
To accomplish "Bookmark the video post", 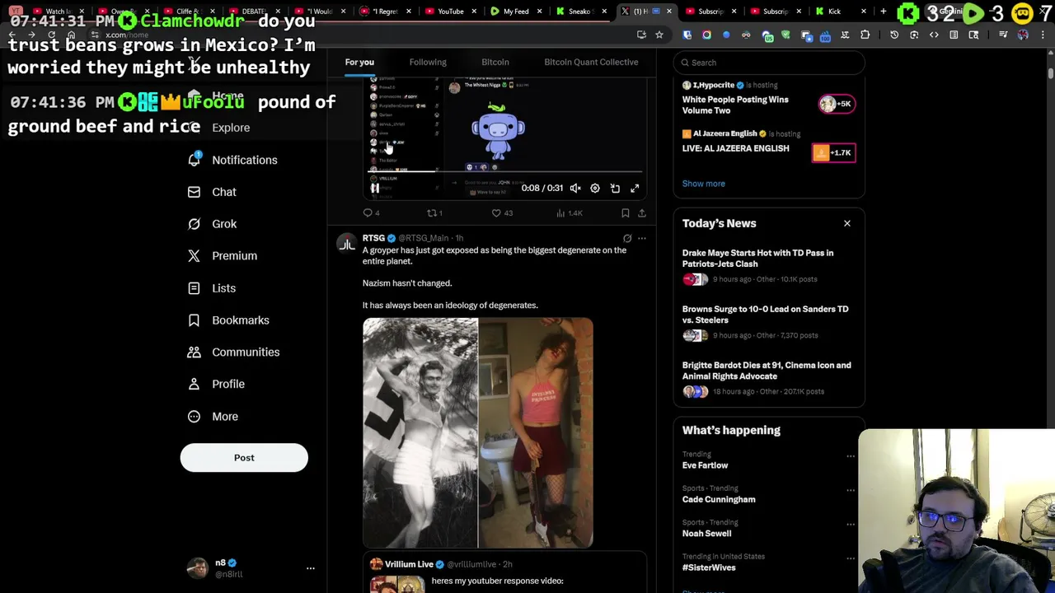I will pyautogui.click(x=626, y=213).
